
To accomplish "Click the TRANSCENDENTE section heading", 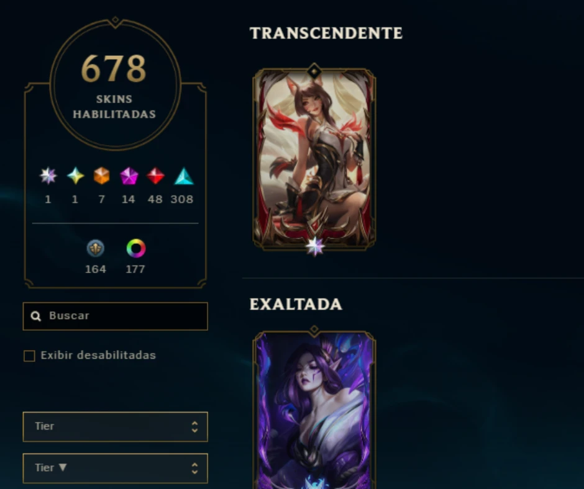I will [x=326, y=33].
